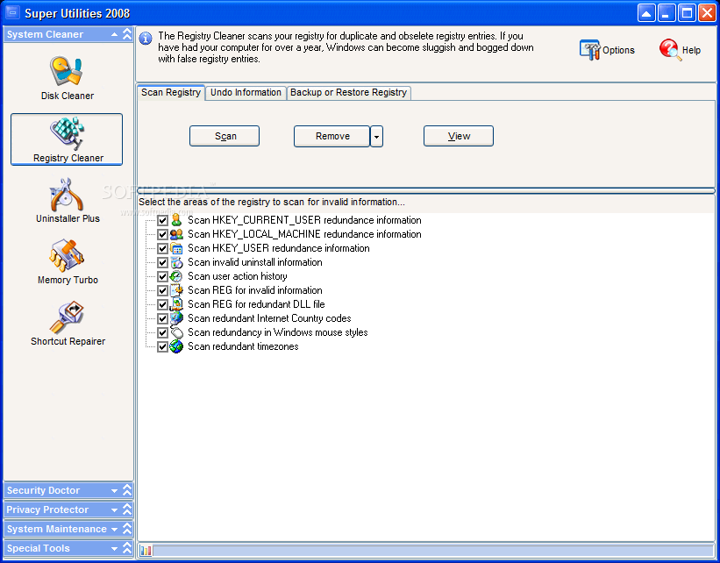
Task: Click the Remove button
Action: click(331, 137)
